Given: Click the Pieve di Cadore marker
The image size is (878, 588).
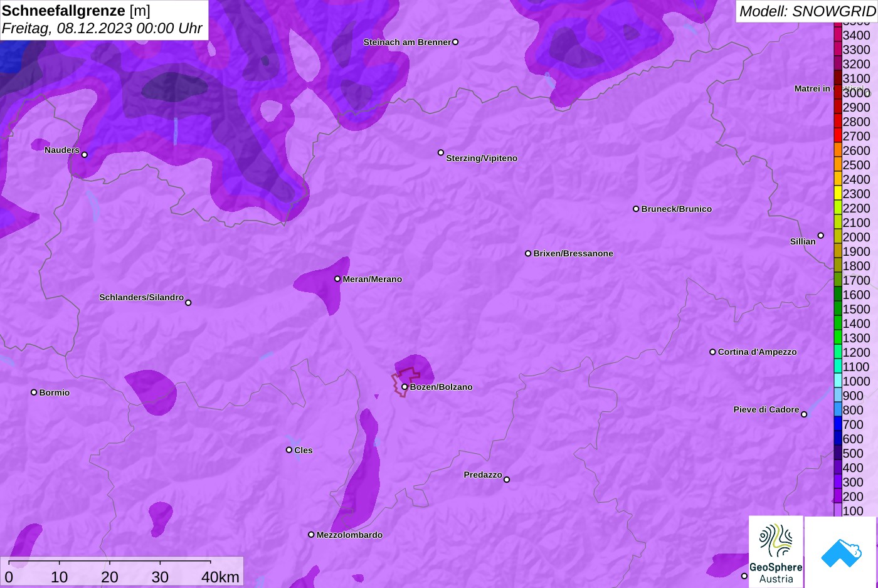Looking at the screenshot, I should (x=804, y=414).
